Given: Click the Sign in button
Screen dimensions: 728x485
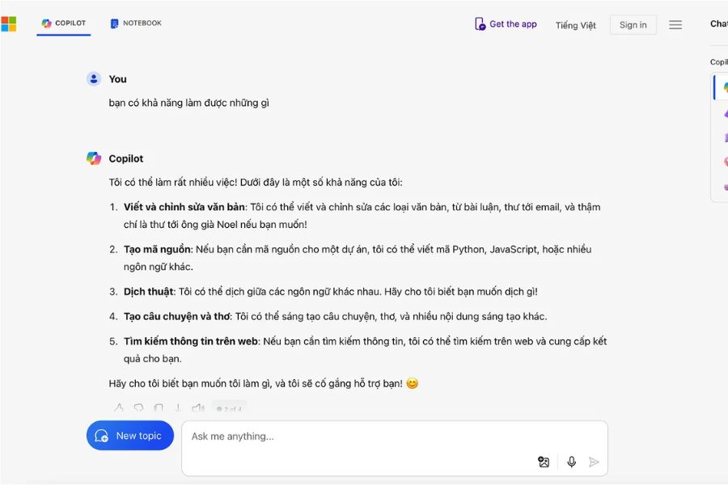Looking at the screenshot, I should coord(633,25).
